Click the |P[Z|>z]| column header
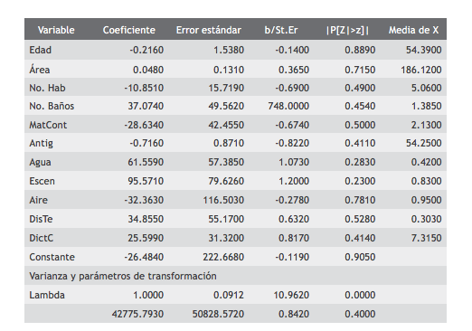 coord(347,30)
